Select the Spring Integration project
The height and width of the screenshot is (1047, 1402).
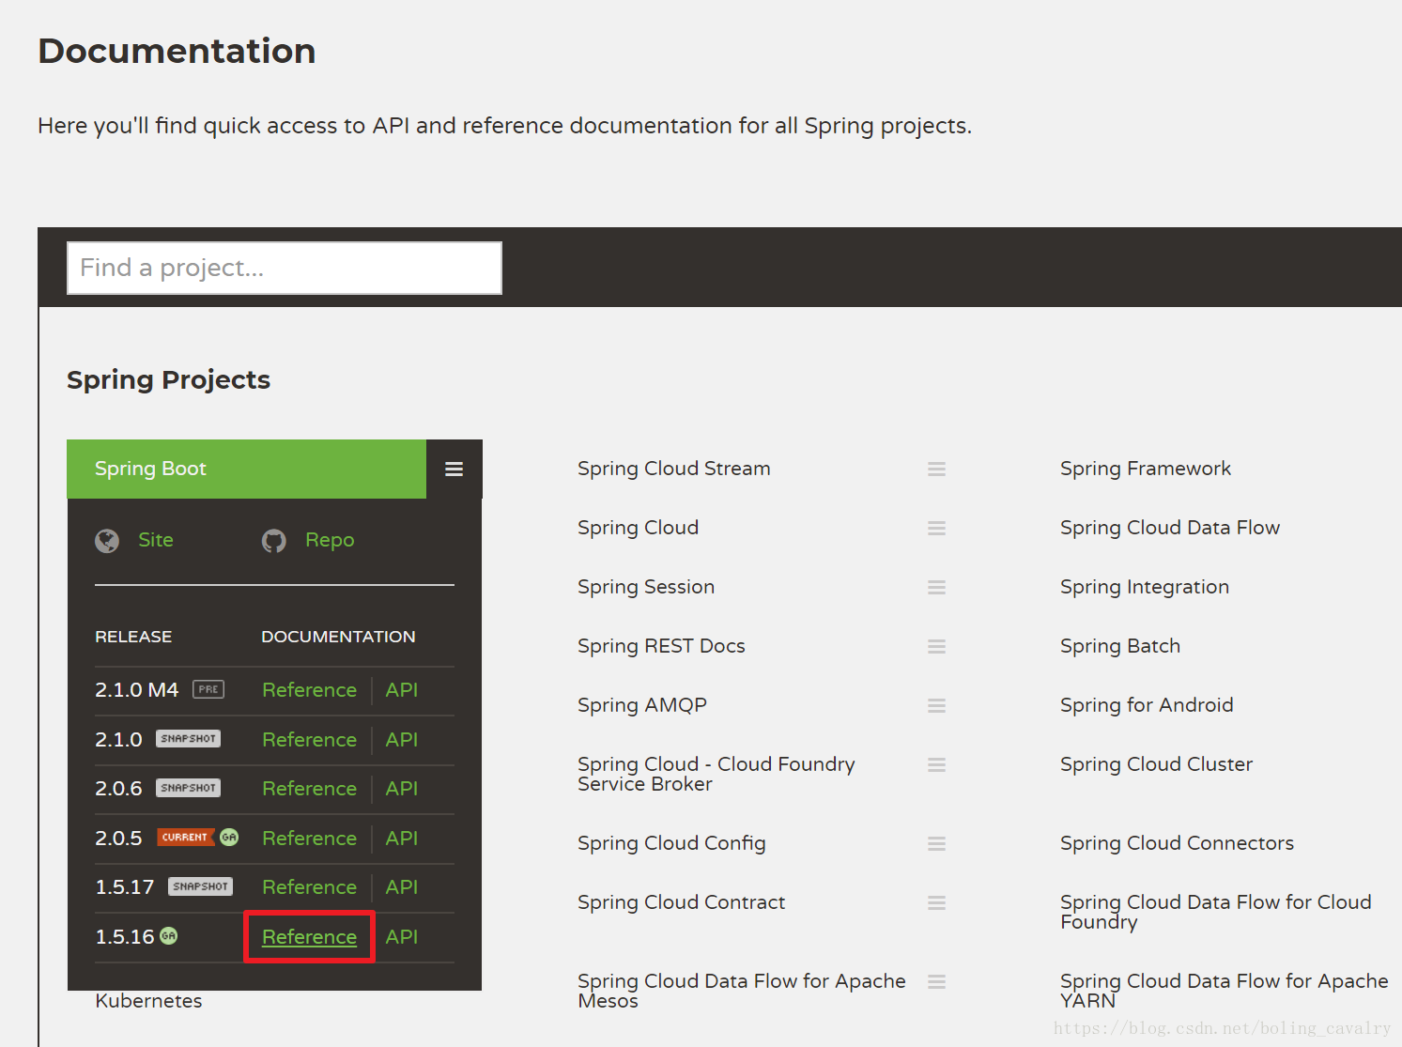[1145, 587]
